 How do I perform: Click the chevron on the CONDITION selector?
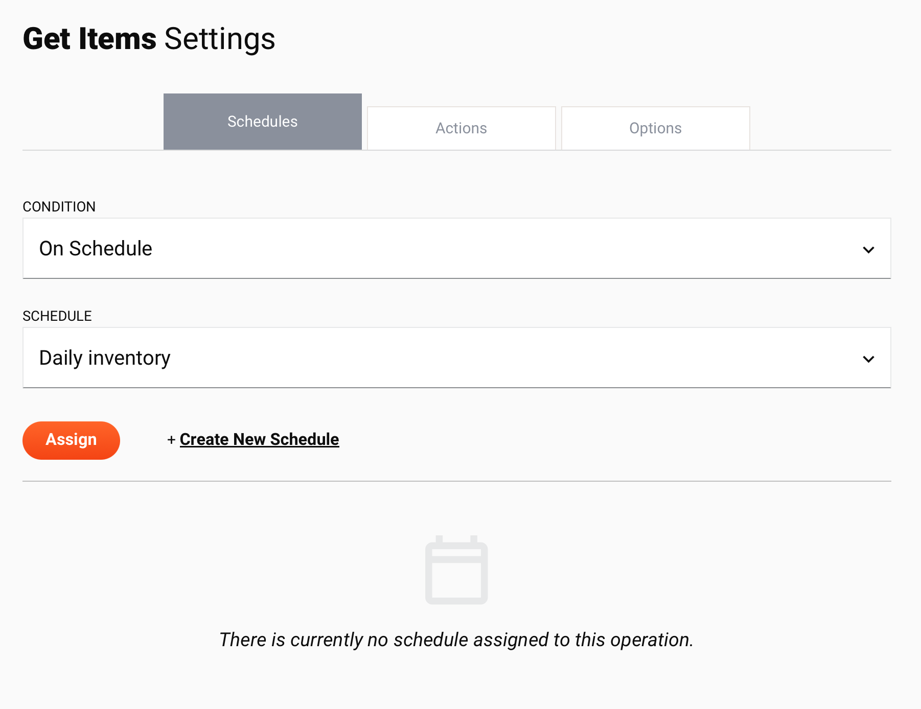pyautogui.click(x=868, y=249)
